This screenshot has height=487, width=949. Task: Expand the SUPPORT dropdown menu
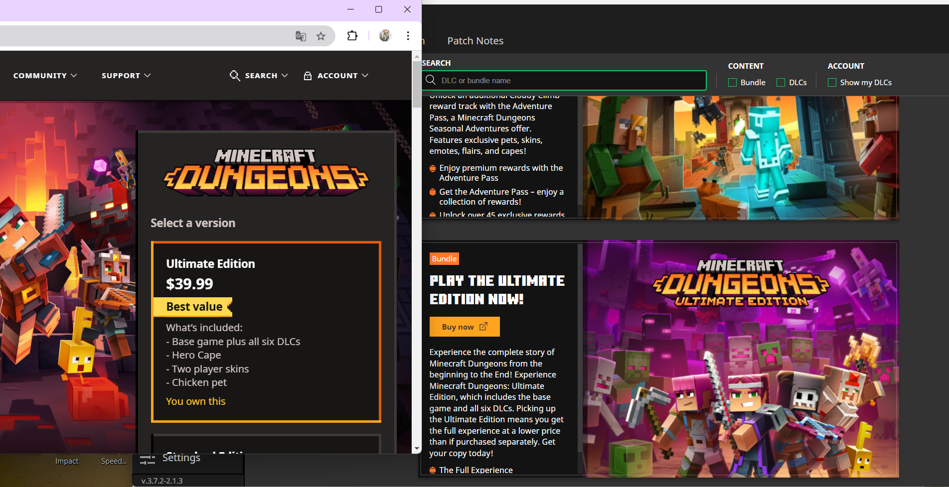pyautogui.click(x=126, y=76)
